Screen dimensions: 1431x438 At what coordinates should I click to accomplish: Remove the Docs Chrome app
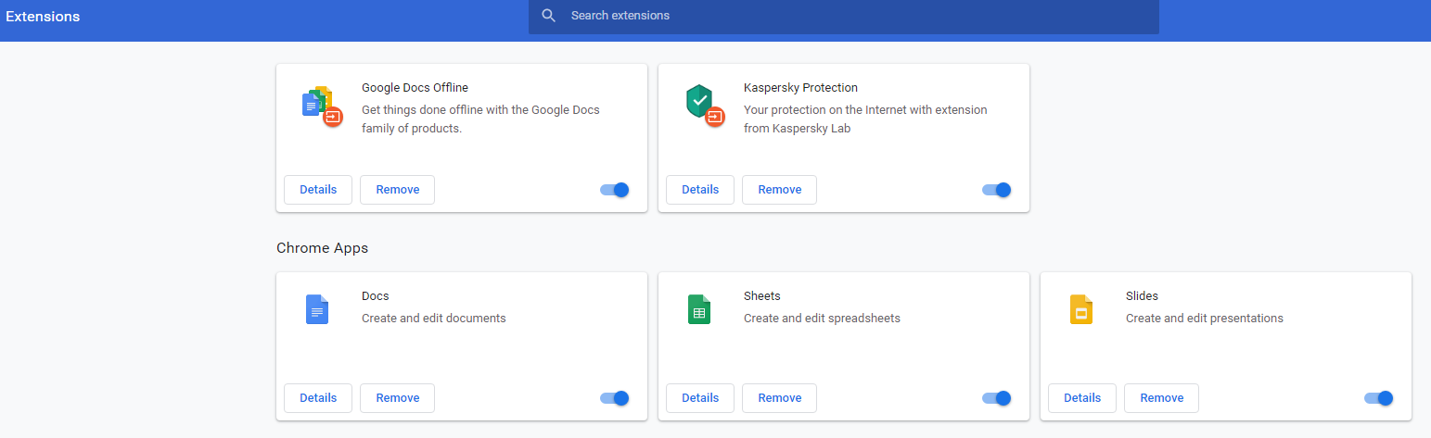397,398
